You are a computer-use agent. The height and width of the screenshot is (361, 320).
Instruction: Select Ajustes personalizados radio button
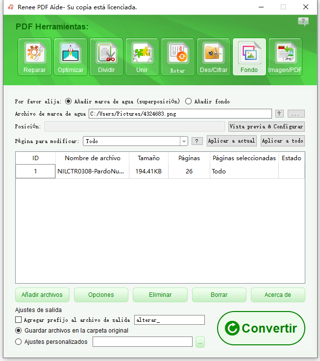coord(19,342)
